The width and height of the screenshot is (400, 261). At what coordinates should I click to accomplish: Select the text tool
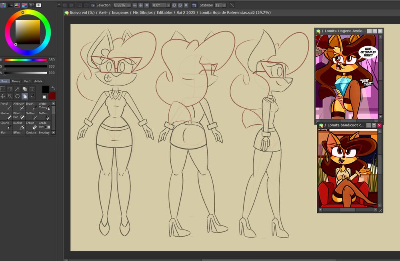click(32, 89)
